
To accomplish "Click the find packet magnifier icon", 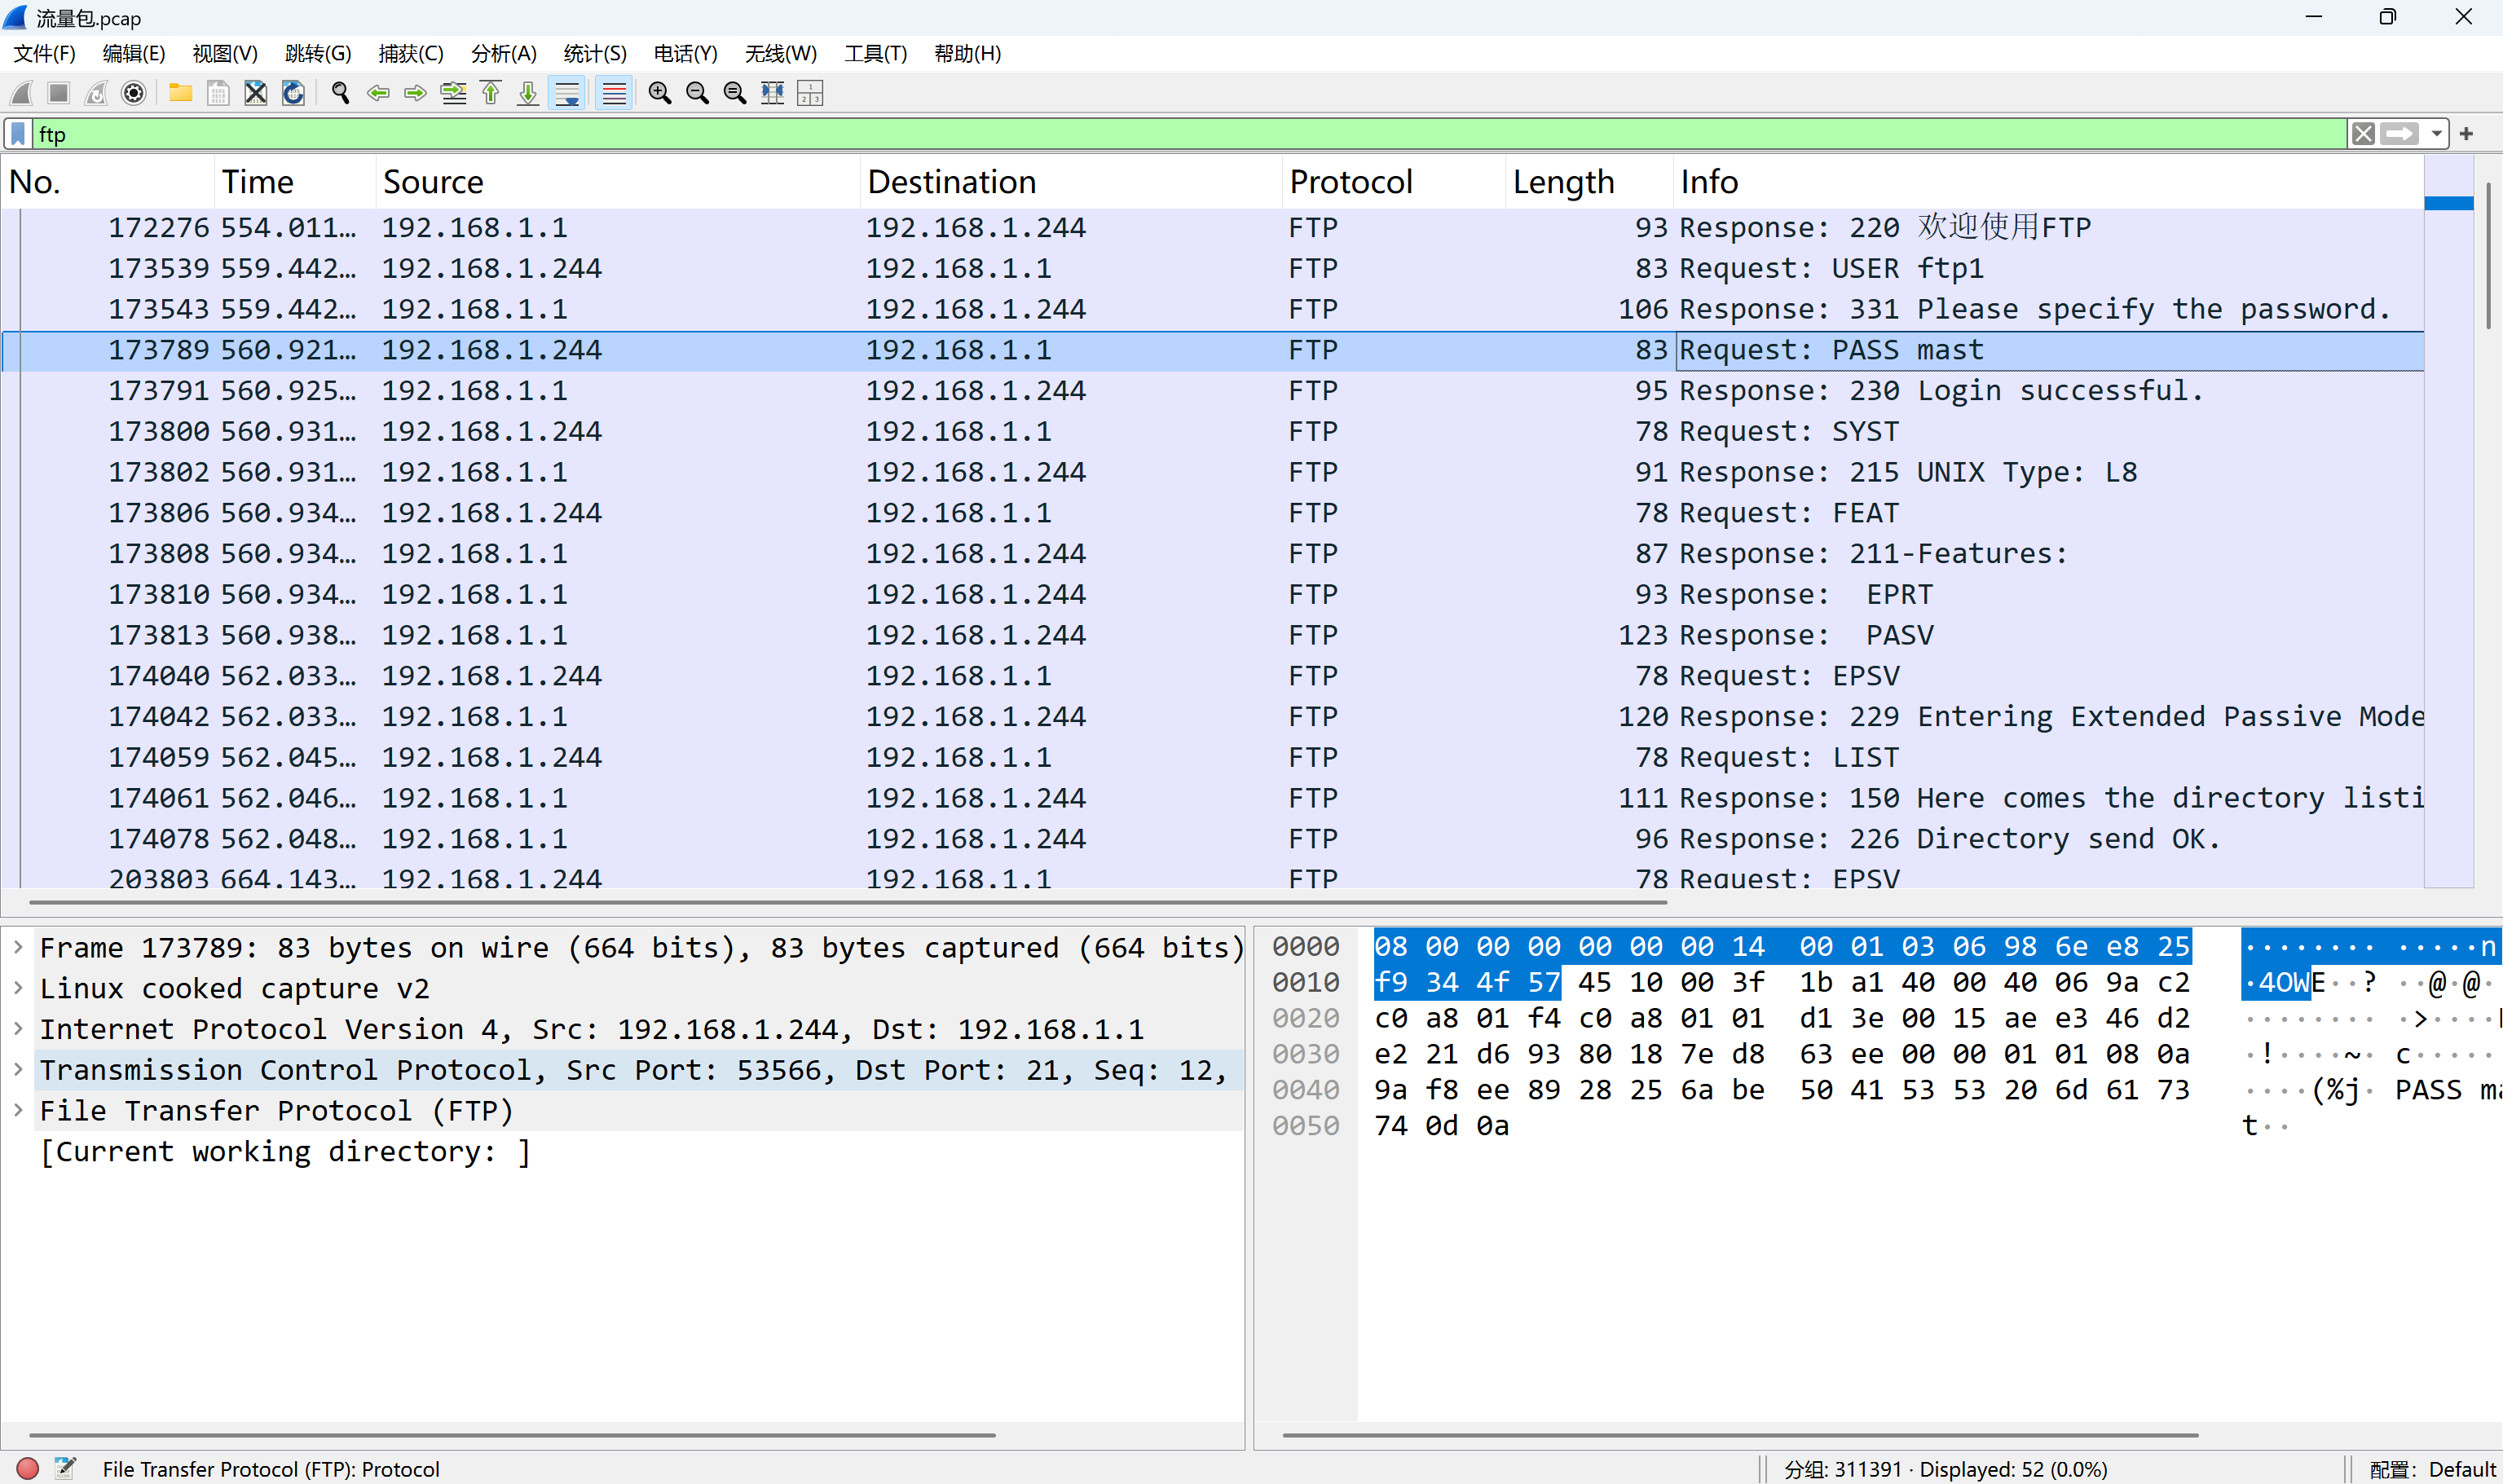I will click(340, 93).
